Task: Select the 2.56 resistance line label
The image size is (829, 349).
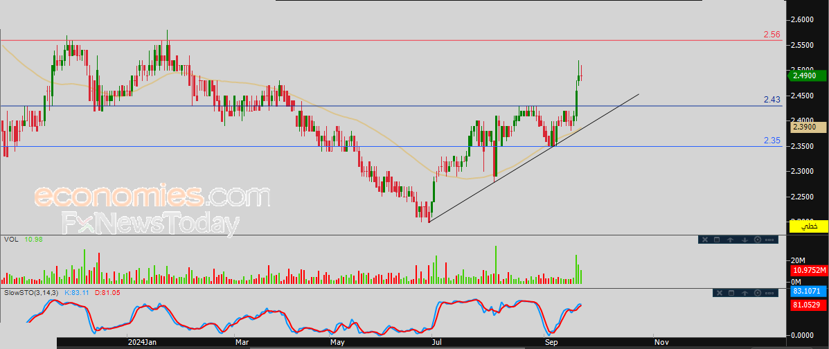Action: pos(772,35)
